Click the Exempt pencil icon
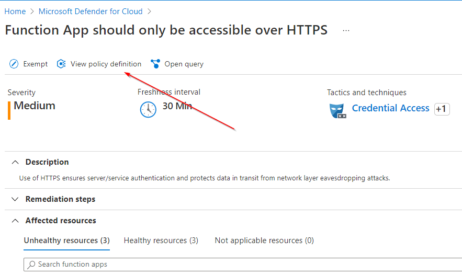Screen dimensions: 462x275 (14, 64)
